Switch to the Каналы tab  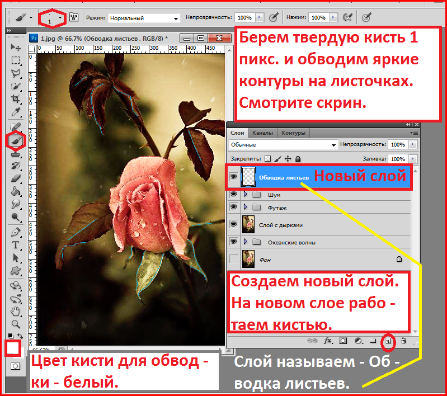[x=262, y=133]
